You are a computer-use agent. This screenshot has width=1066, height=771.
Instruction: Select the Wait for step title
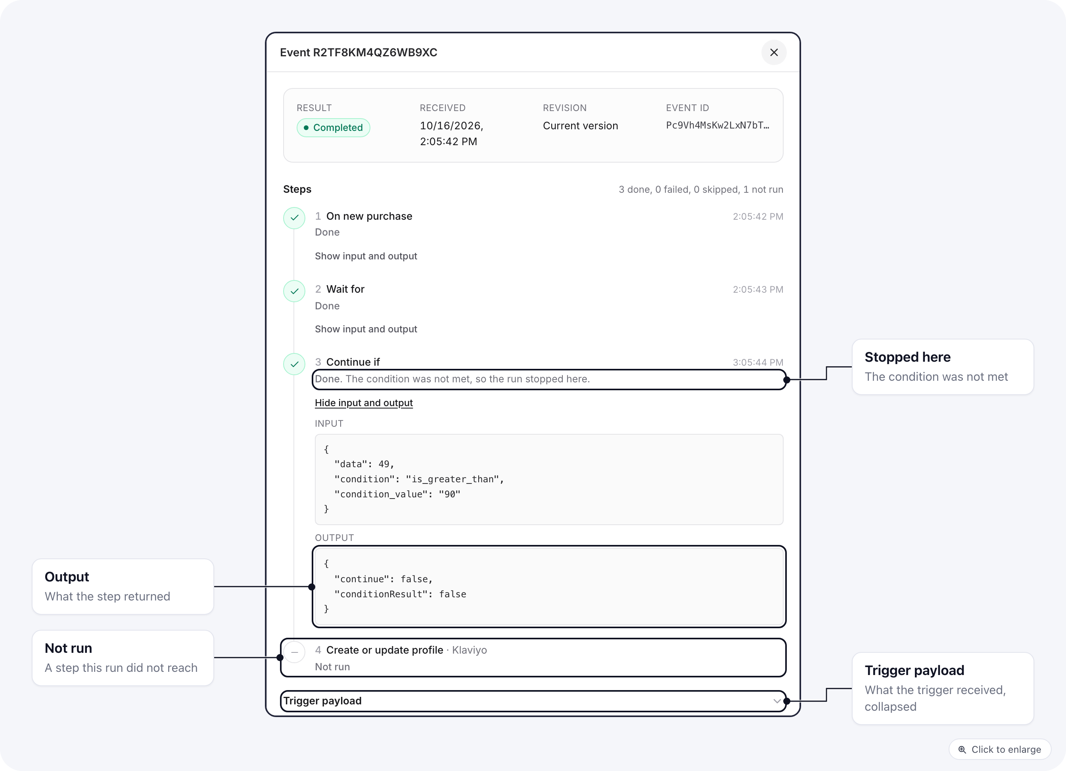(x=345, y=289)
